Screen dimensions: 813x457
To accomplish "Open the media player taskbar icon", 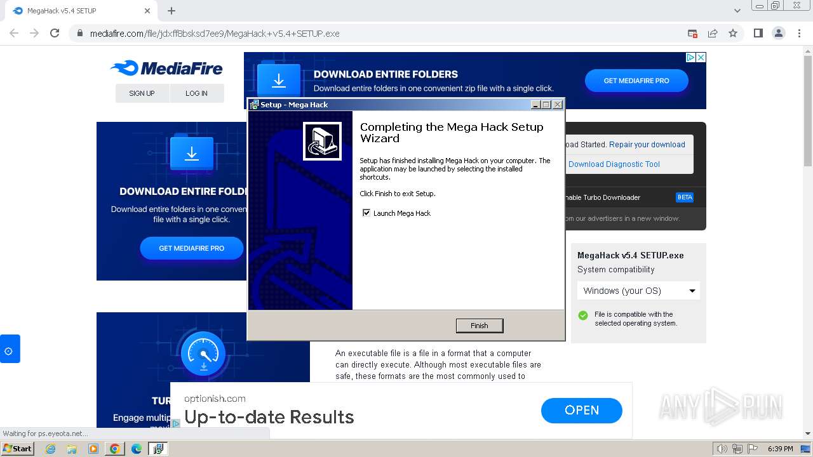I will 93,449.
